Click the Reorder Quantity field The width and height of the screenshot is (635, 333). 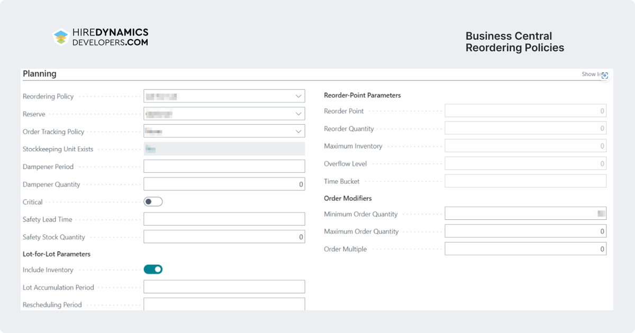pyautogui.click(x=525, y=128)
